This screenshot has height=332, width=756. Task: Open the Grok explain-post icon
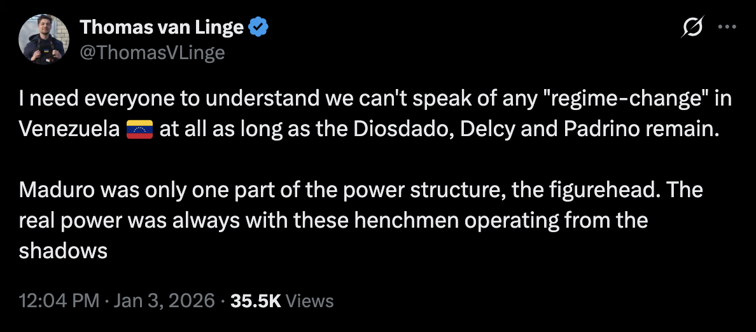(x=692, y=27)
